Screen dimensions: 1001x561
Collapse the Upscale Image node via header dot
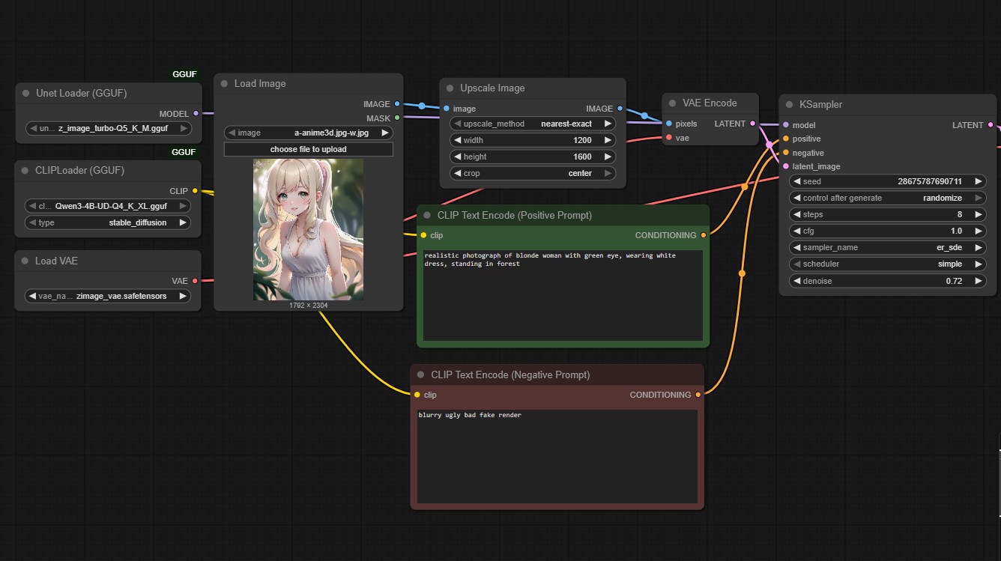(x=450, y=88)
